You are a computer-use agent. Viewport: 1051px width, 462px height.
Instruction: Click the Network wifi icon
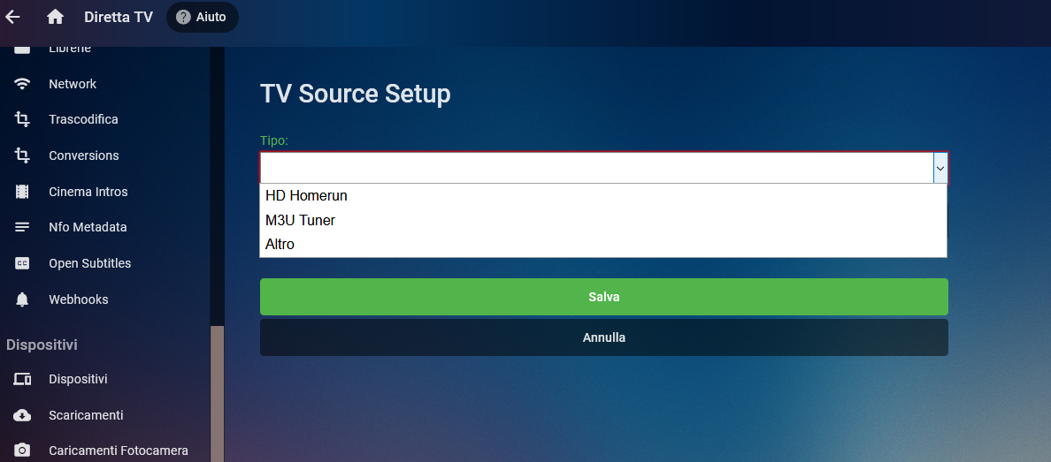tap(22, 84)
